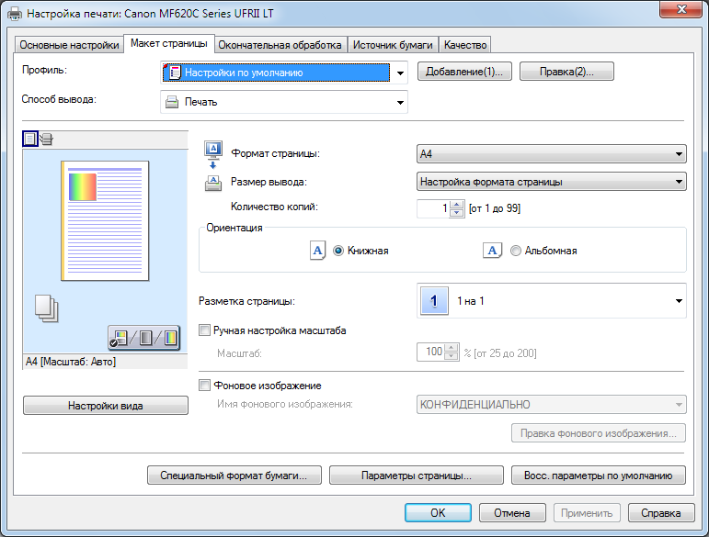
Task: Open Специальный формат бумаги... dialog
Action: tap(234, 475)
